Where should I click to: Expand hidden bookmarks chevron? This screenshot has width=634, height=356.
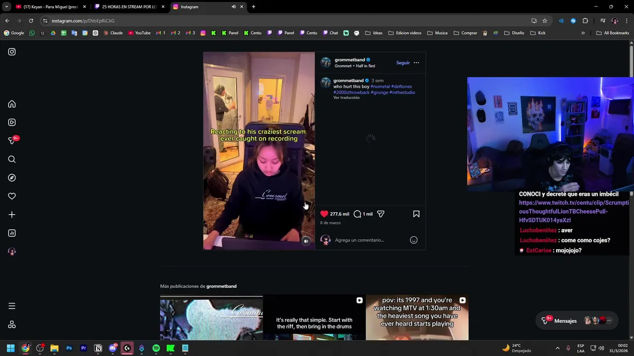point(583,33)
